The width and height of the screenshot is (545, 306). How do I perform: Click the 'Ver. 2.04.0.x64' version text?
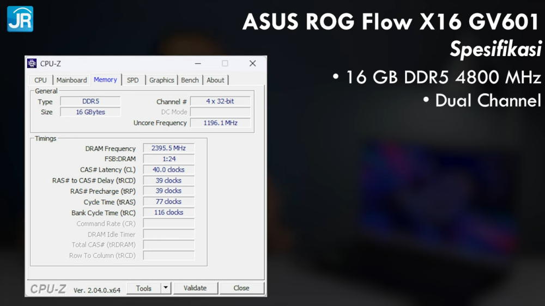97,290
